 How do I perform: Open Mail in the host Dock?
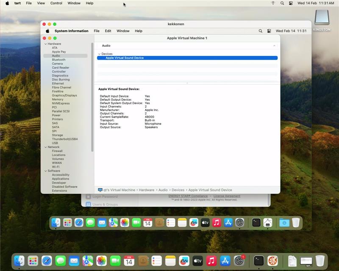[74, 261]
